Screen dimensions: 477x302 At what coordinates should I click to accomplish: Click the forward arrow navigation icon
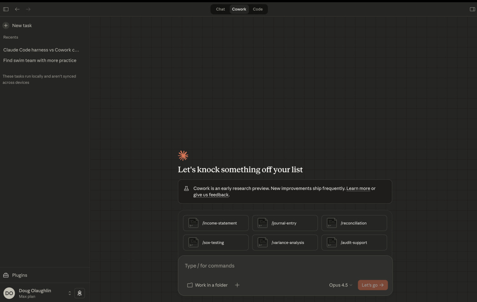point(28,9)
